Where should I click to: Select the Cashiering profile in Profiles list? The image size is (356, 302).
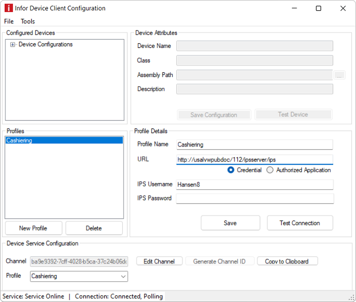[x=64, y=140]
